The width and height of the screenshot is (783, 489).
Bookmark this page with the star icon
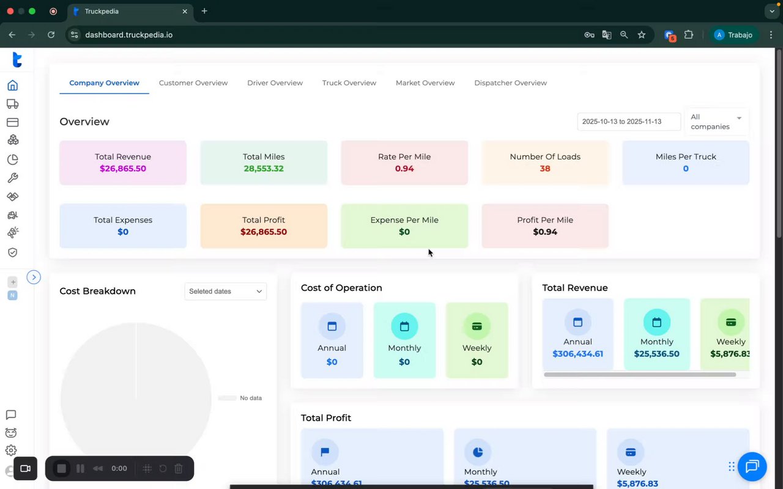coord(642,35)
